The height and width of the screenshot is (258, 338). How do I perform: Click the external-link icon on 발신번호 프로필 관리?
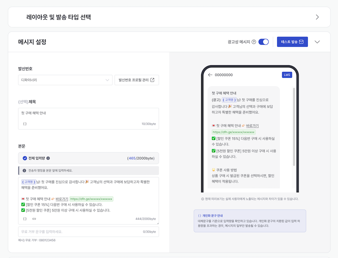click(152, 80)
